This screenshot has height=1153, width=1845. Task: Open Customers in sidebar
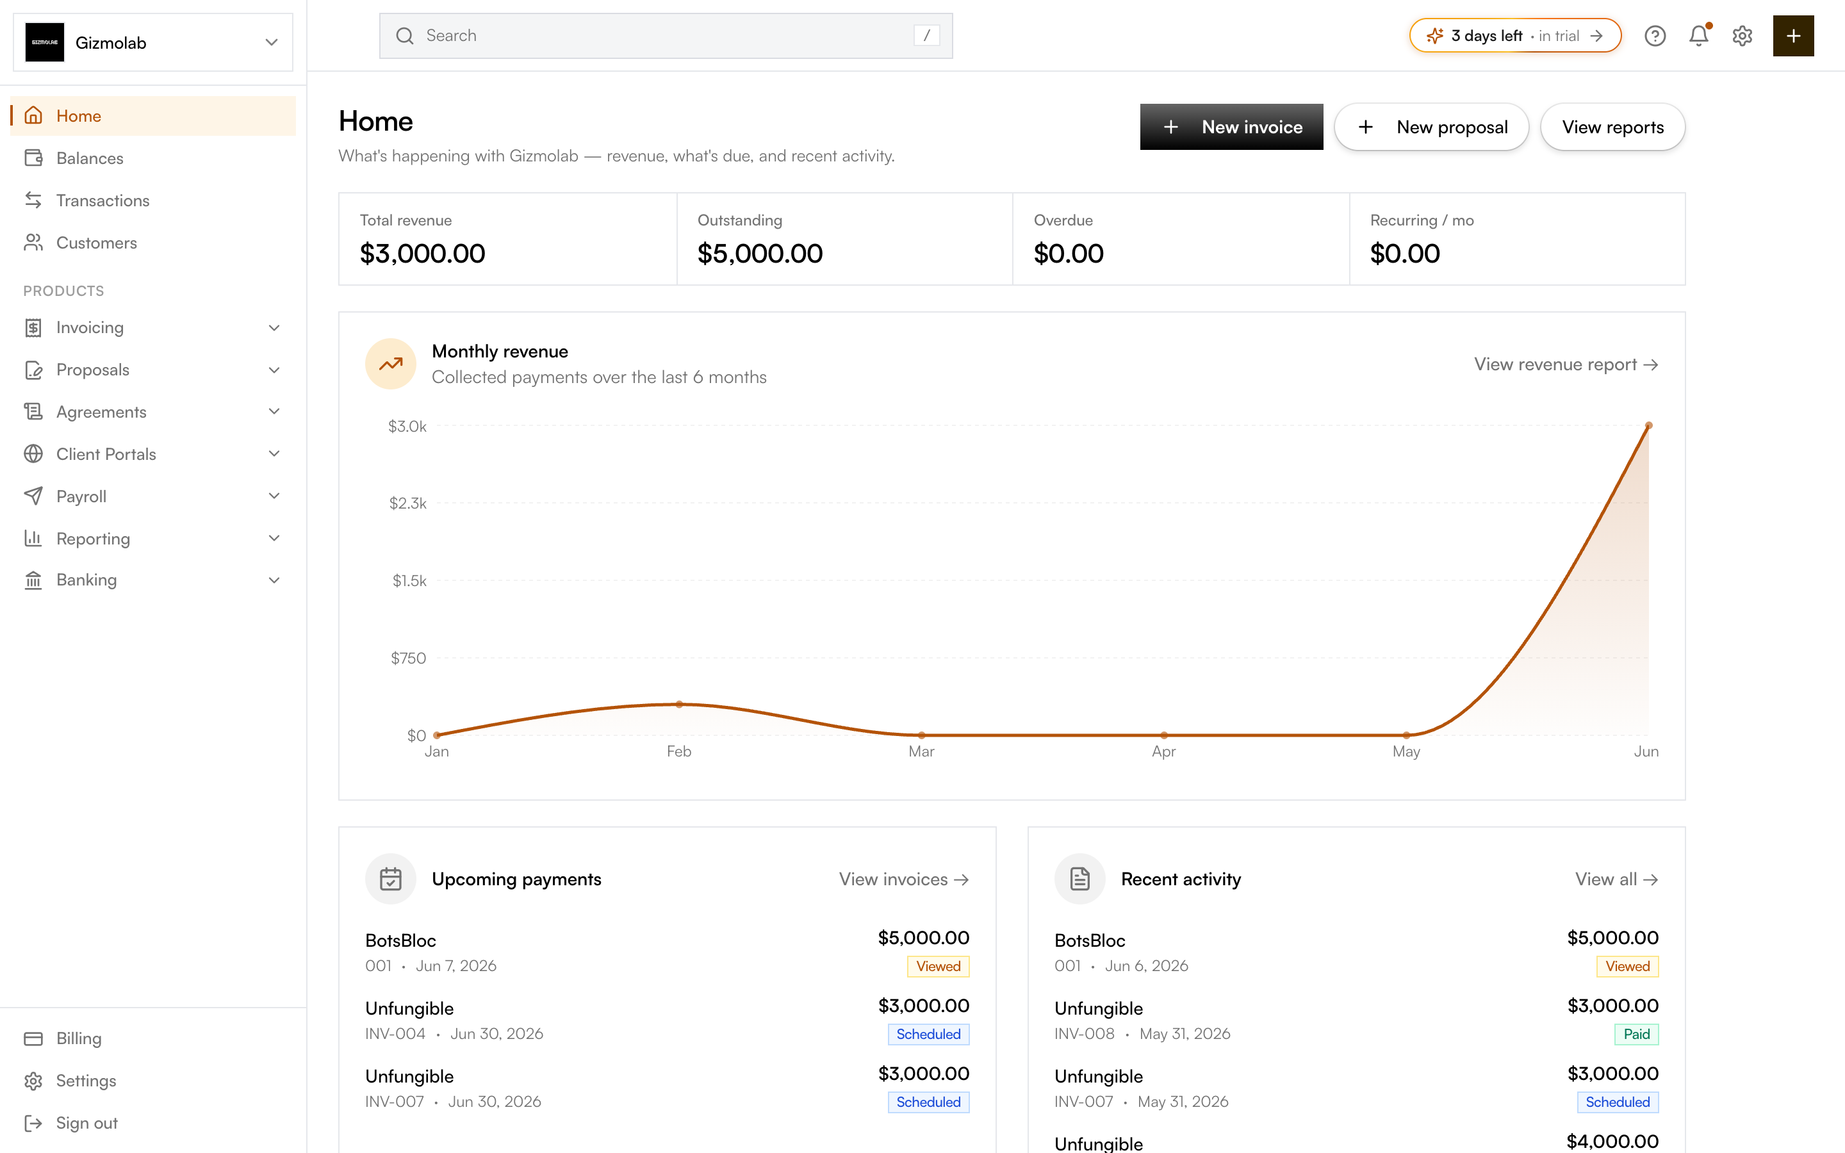[x=153, y=243]
